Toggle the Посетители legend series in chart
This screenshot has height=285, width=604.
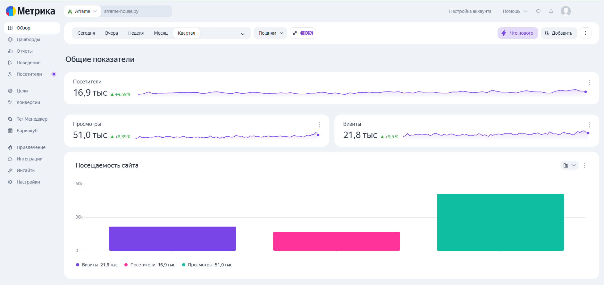pos(150,265)
